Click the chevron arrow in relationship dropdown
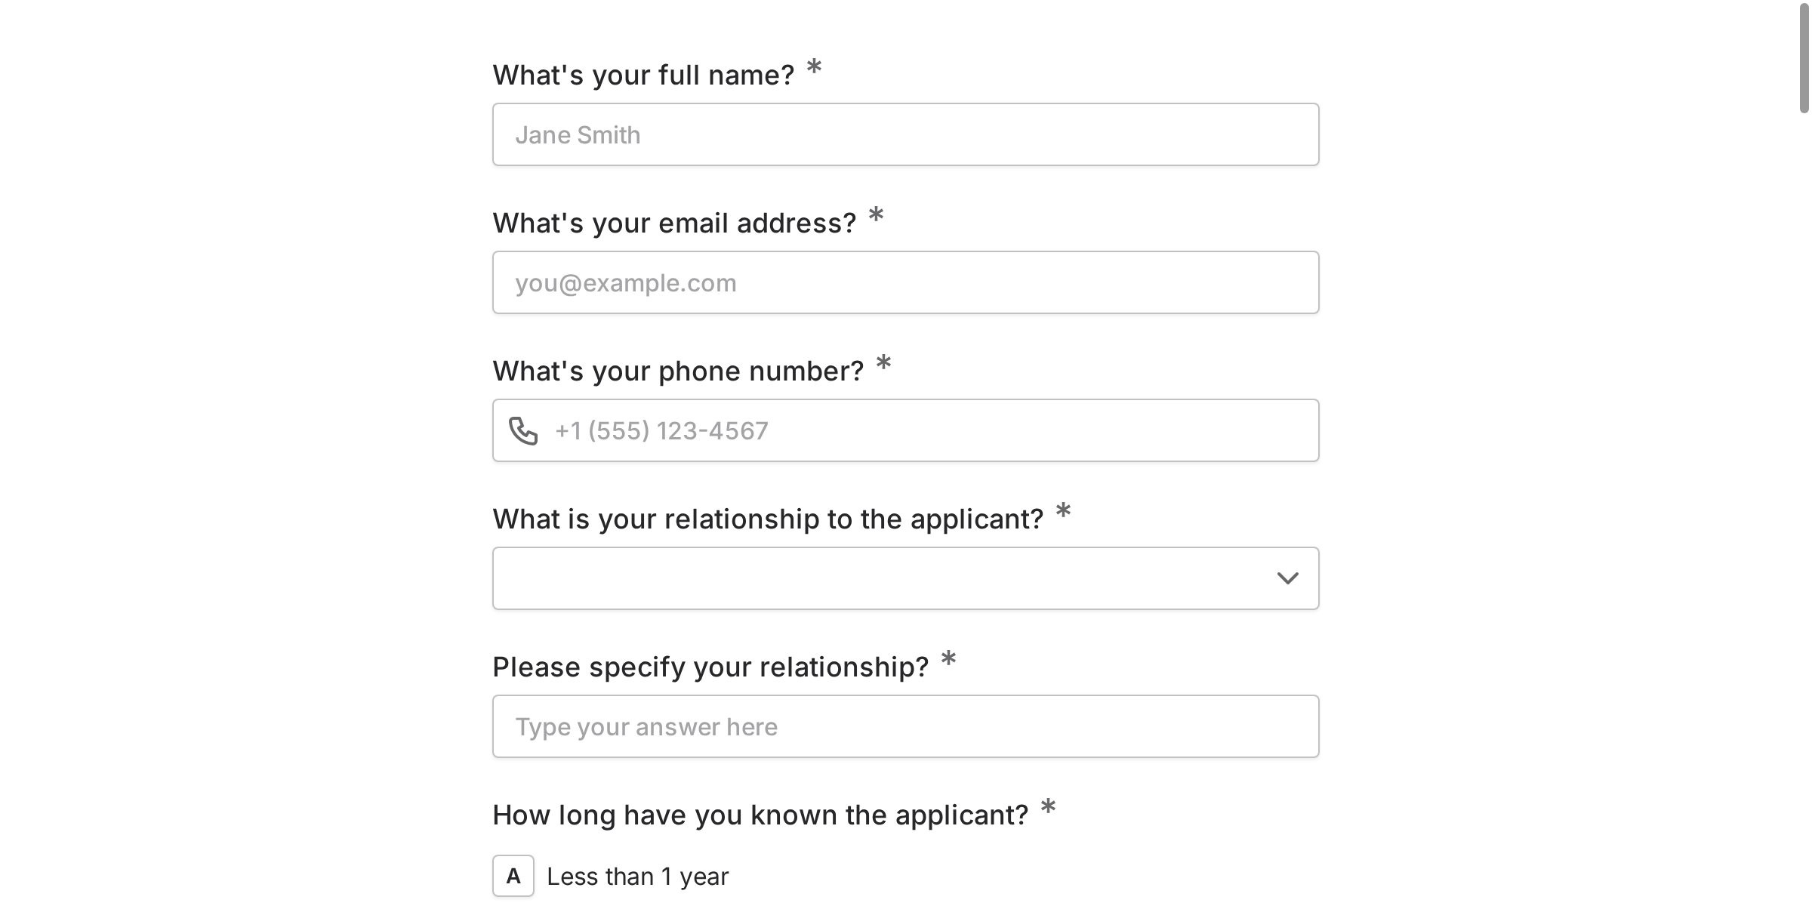The image size is (1812, 906). pos(1287,578)
